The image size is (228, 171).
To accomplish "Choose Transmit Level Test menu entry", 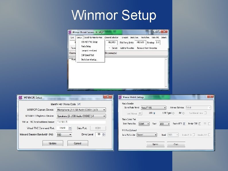I will coord(89,51).
